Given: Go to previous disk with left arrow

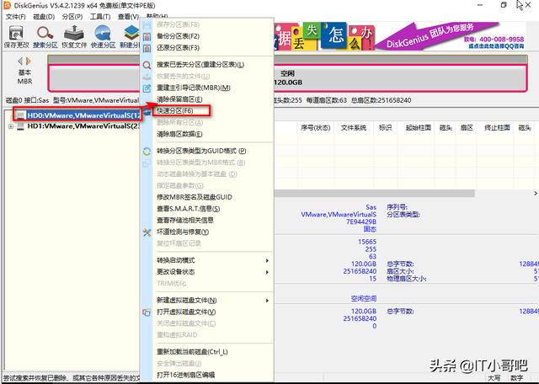Looking at the screenshot, I should 20,61.
